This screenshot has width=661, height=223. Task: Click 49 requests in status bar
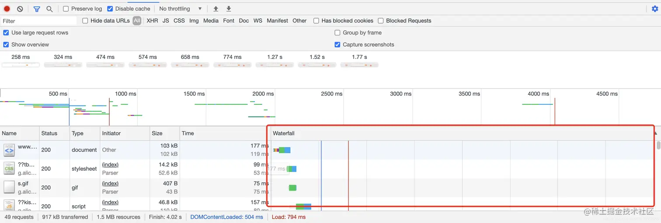[x=19, y=217]
